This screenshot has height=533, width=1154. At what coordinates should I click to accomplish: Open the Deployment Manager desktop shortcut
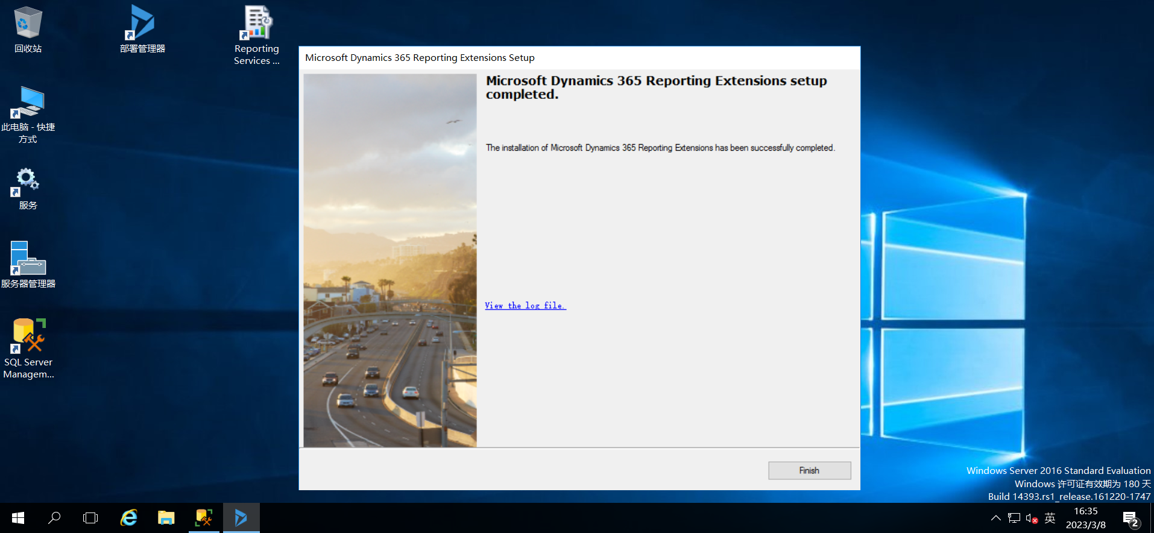coord(142,30)
